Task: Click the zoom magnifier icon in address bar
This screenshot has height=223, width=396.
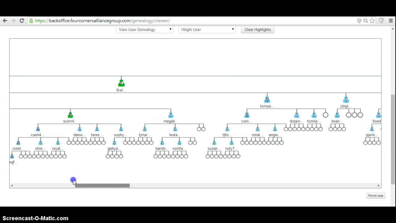Action: point(366,21)
